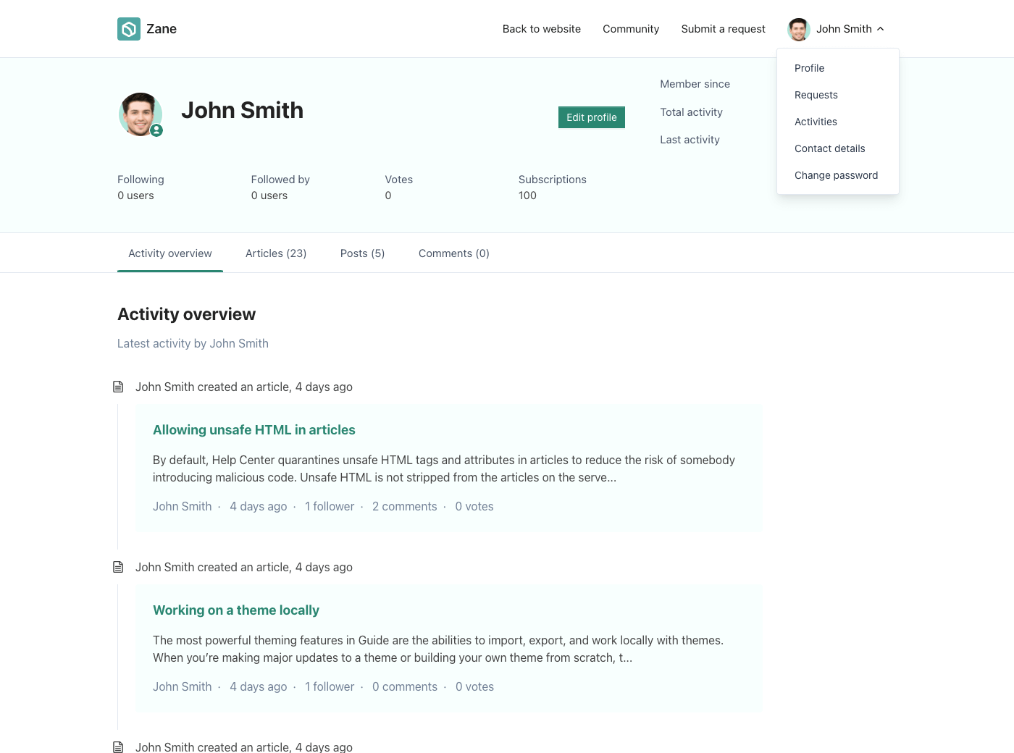Click the Zane logo icon
Image resolution: width=1014 pixels, height=753 pixels.
pos(129,29)
